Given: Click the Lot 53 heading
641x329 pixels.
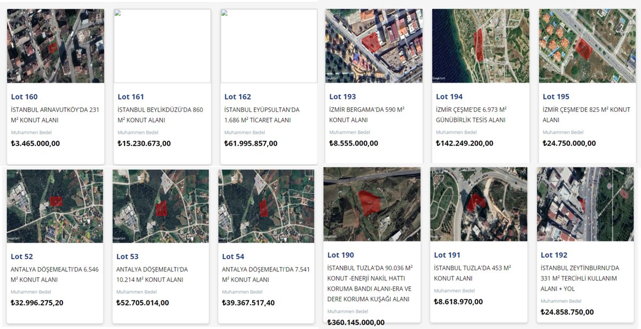Looking at the screenshot, I should (x=127, y=256).
